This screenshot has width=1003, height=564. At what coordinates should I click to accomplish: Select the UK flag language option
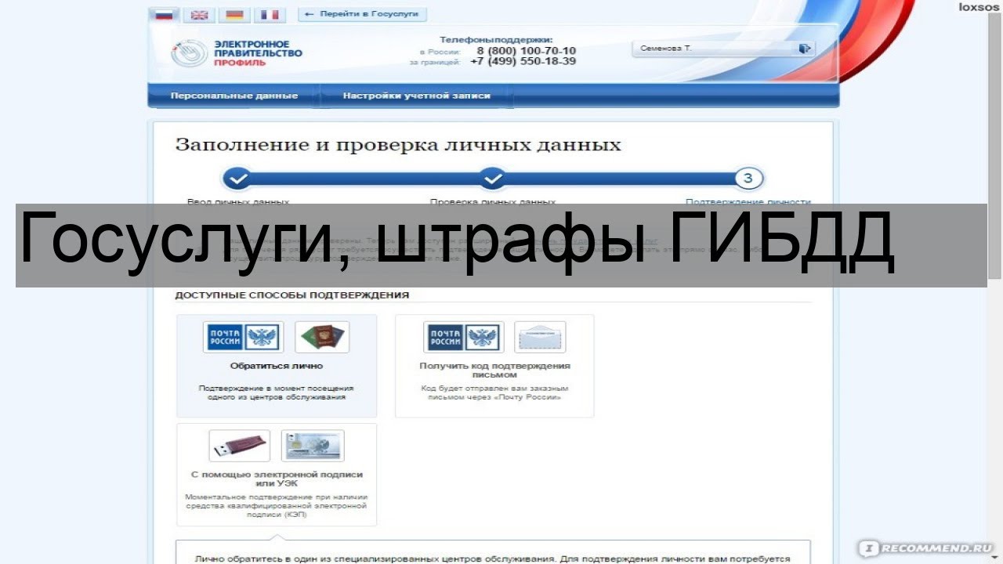pos(200,15)
